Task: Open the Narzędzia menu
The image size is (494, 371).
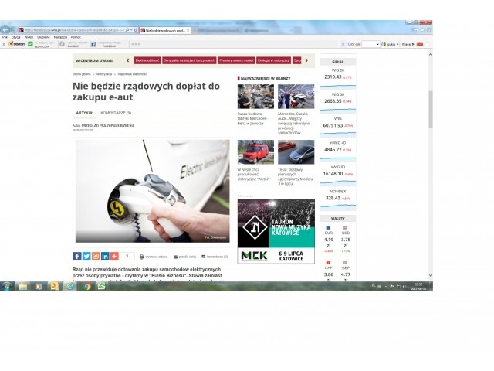Action: pos(60,36)
